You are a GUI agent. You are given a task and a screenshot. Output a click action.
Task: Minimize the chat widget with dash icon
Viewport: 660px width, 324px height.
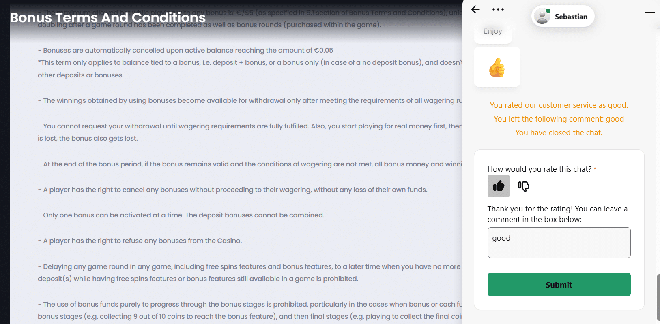(x=649, y=13)
